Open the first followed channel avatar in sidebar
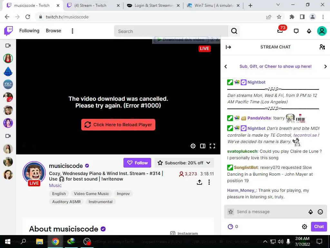 pyautogui.click(x=8, y=58)
